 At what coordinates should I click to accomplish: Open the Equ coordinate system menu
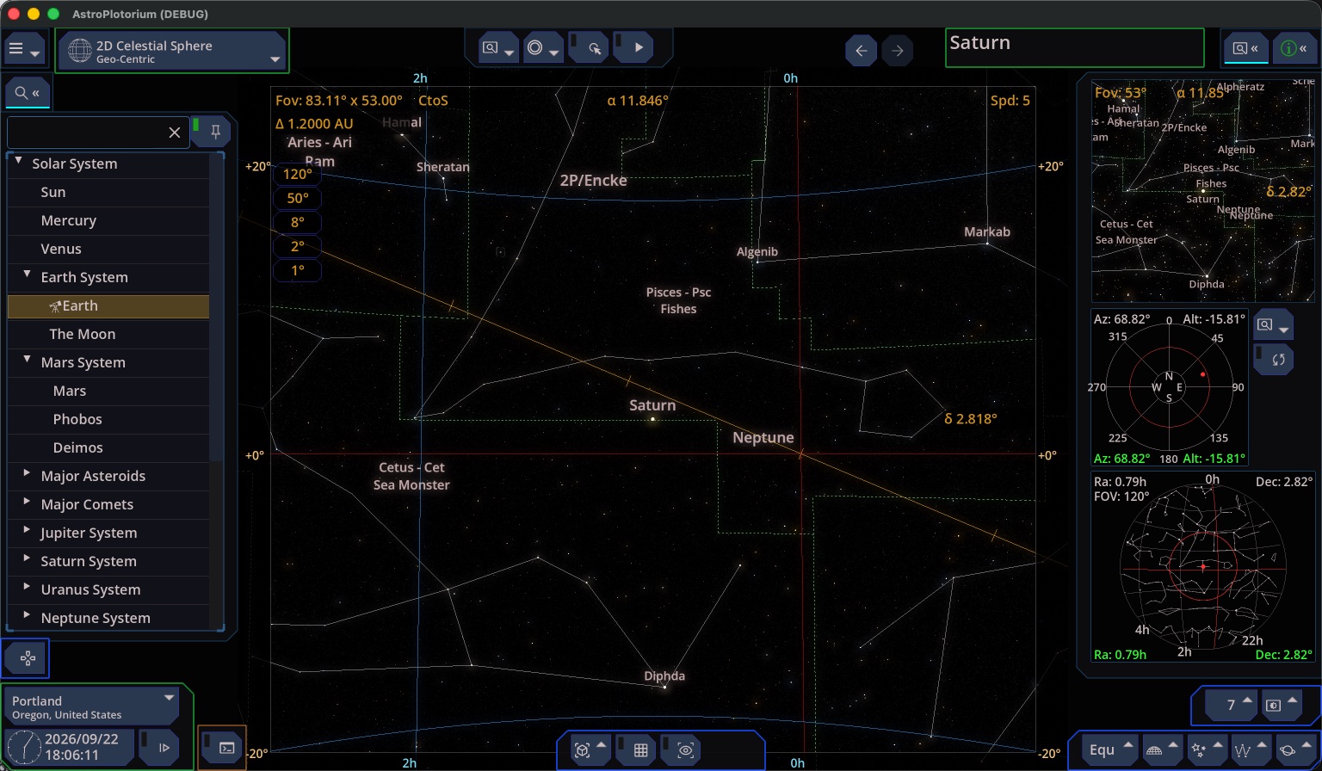click(1111, 750)
